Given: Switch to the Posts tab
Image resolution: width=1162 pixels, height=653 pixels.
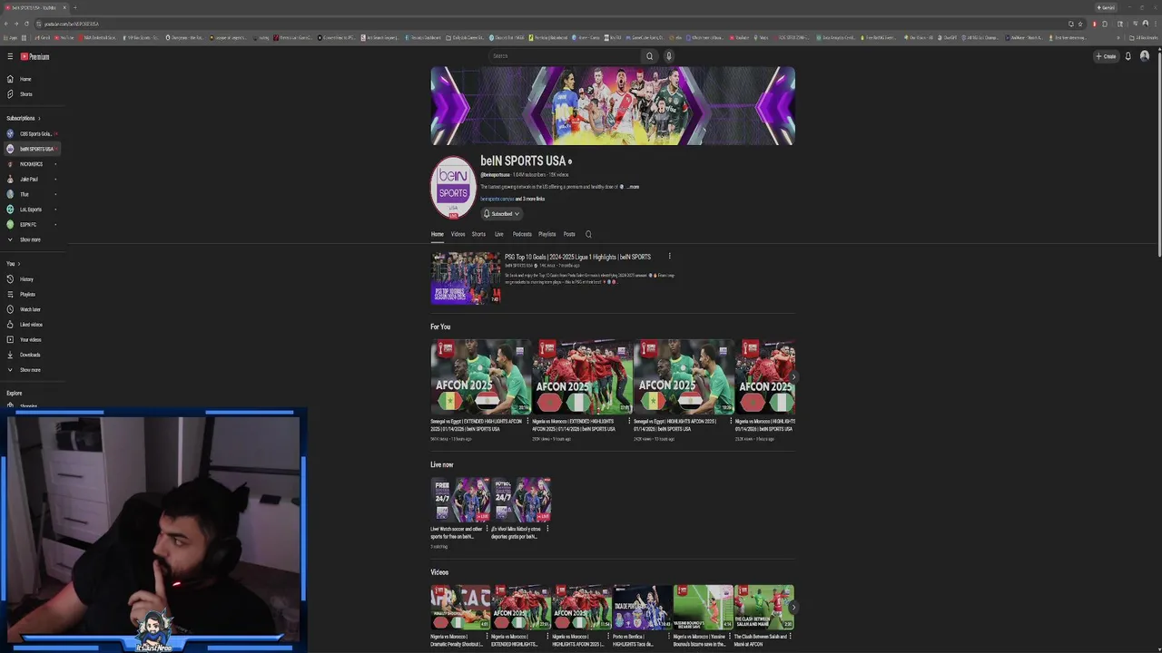Looking at the screenshot, I should click(x=569, y=234).
